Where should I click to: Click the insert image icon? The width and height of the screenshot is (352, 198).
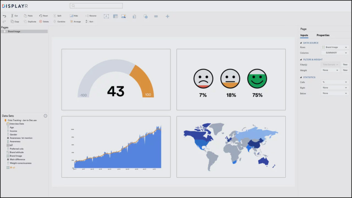pos(123,16)
